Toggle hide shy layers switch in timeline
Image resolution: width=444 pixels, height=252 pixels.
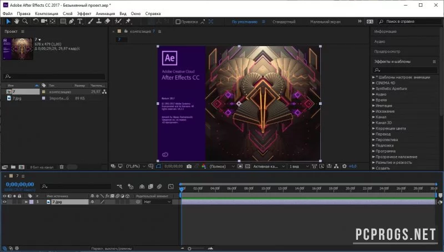[142, 187]
